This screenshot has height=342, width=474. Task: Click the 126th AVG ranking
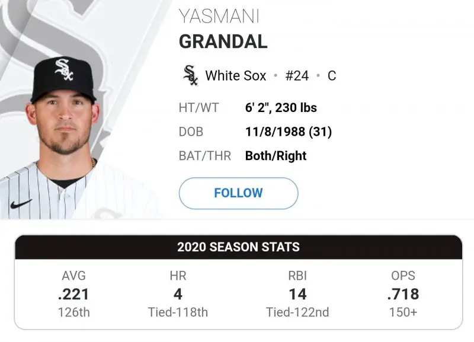(73, 312)
